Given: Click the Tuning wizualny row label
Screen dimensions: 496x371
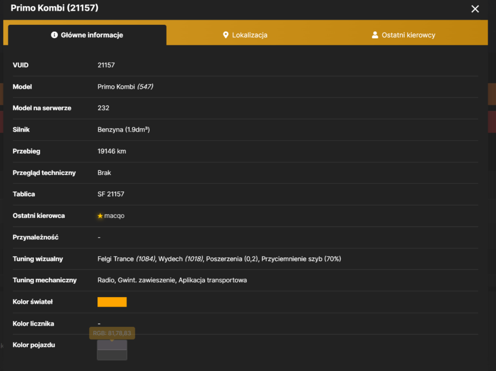Looking at the screenshot, I should pyautogui.click(x=38, y=259).
